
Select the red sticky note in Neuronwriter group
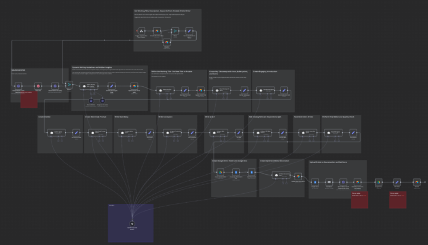click(x=29, y=99)
